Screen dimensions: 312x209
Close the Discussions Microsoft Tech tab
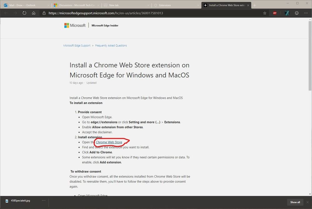(x=98, y=5)
